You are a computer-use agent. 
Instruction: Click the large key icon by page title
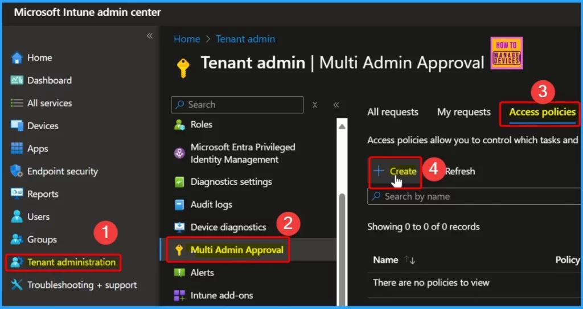183,68
